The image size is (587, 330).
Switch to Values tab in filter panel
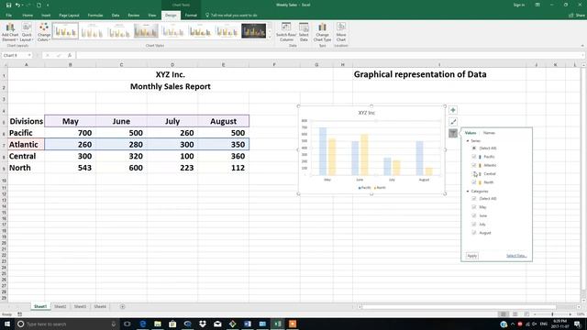coord(471,133)
